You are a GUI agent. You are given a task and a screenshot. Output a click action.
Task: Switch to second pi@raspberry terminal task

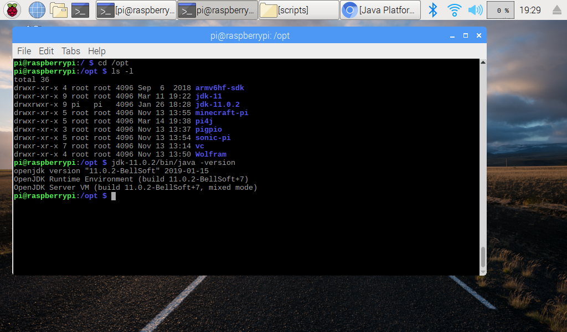[x=218, y=10]
